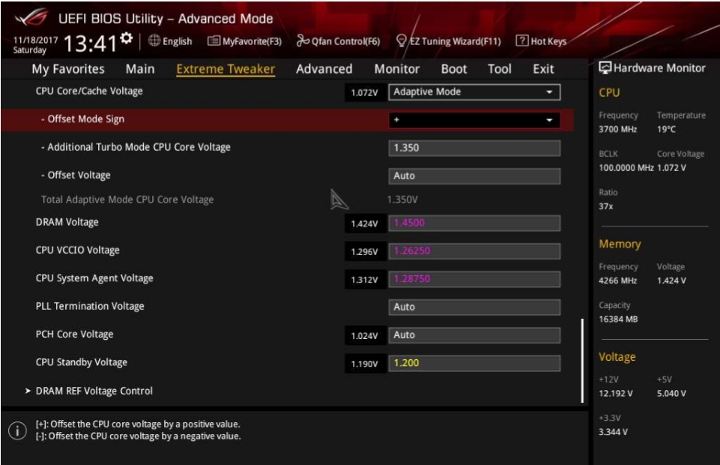The width and height of the screenshot is (720, 465).
Task: Open MyFavorite(F3) shortcut
Action: coord(245,41)
